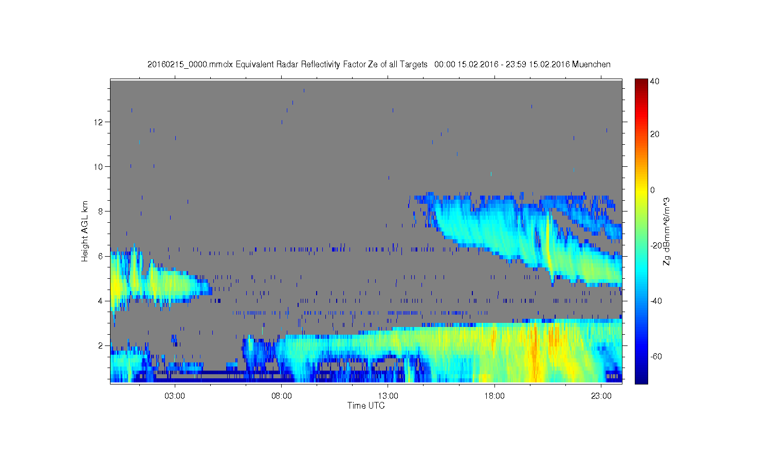Click the colorbar label '20'
This screenshot has width=771, height=462.
pyautogui.click(x=655, y=134)
